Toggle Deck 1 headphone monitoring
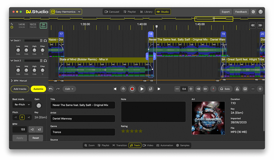 (x=45, y=41)
